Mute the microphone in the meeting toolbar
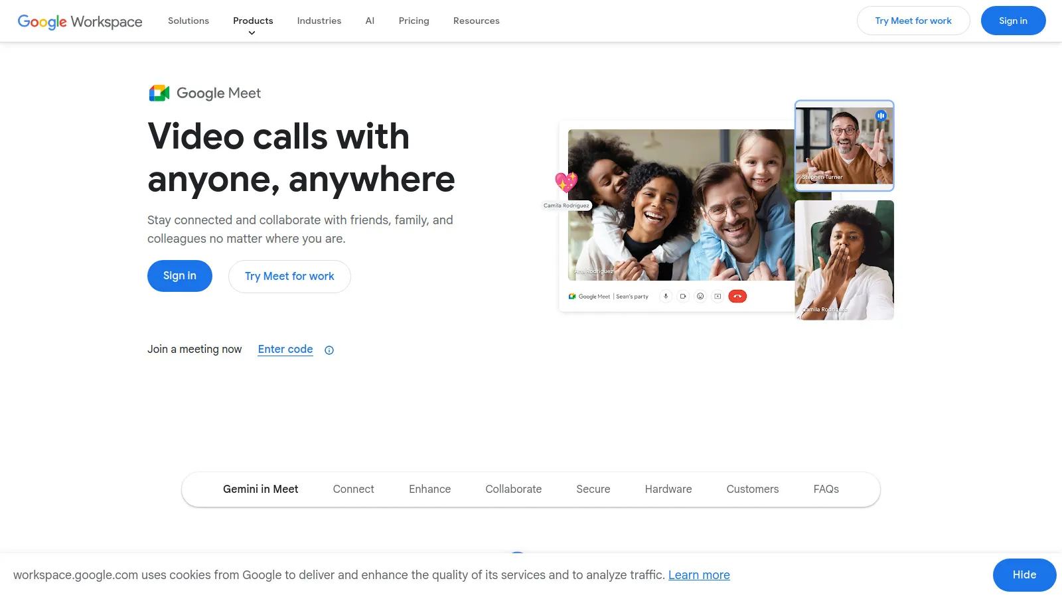 666,296
